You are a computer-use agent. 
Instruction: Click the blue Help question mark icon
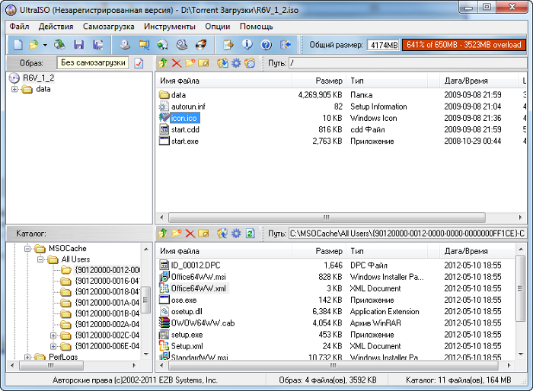tap(266, 45)
